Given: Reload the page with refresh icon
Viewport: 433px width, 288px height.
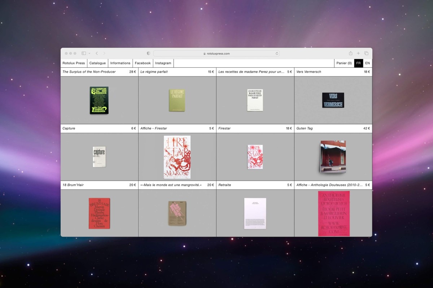Looking at the screenshot, I should pos(277,53).
